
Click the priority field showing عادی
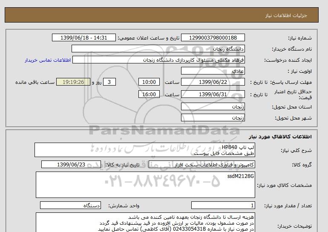(x=213, y=71)
